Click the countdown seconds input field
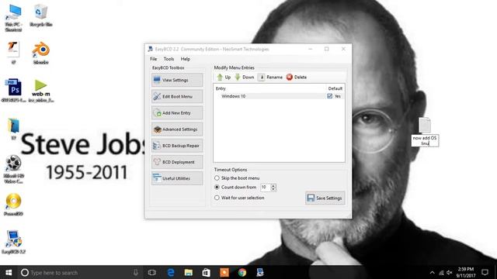The height and width of the screenshot is (279, 497). [x=266, y=188]
